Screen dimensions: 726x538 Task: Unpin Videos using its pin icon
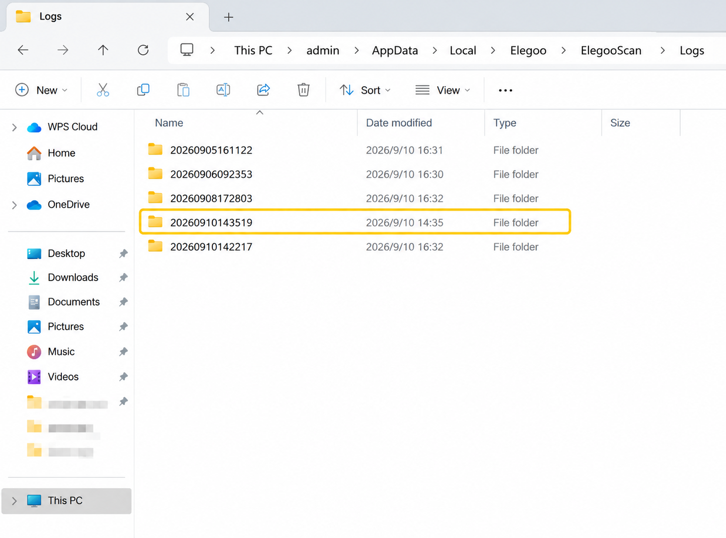[123, 377]
